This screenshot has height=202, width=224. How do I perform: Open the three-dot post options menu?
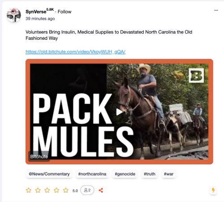tap(216, 10)
